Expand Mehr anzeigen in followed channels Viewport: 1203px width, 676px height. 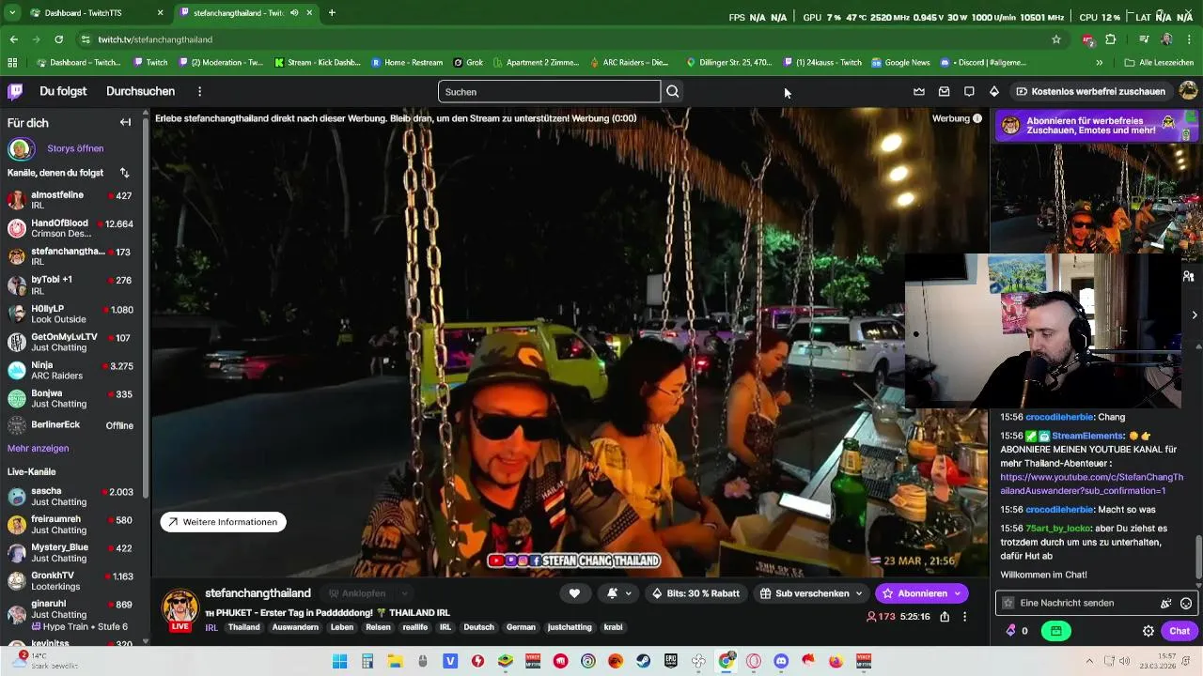38,448
